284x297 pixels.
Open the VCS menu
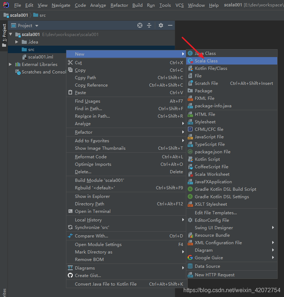click(x=179, y=5)
